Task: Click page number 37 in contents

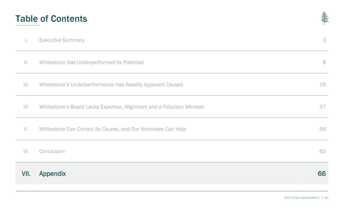Action: coord(322,107)
